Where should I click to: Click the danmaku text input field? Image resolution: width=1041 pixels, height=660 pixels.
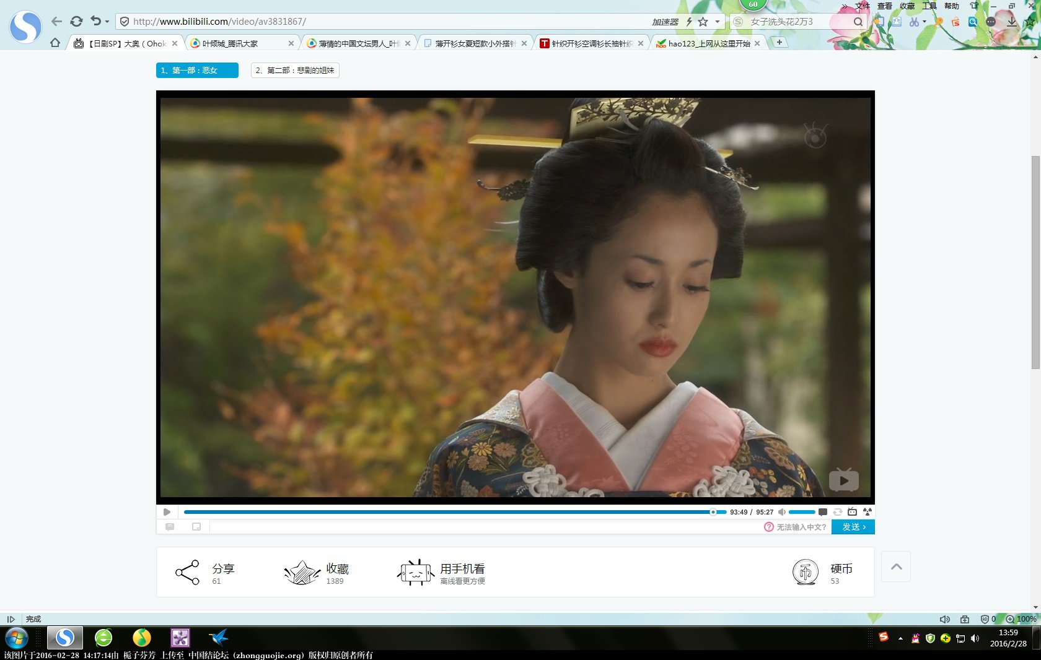[x=486, y=527]
